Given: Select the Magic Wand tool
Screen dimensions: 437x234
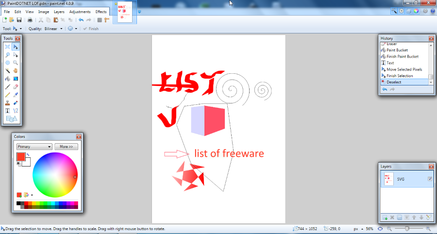Looking at the screenshot, I should point(7,71).
